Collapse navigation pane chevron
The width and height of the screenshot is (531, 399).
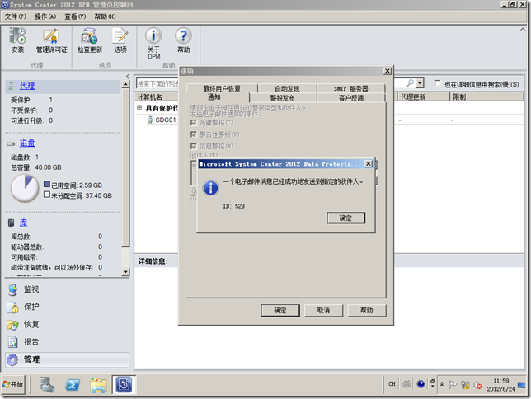pos(127,76)
